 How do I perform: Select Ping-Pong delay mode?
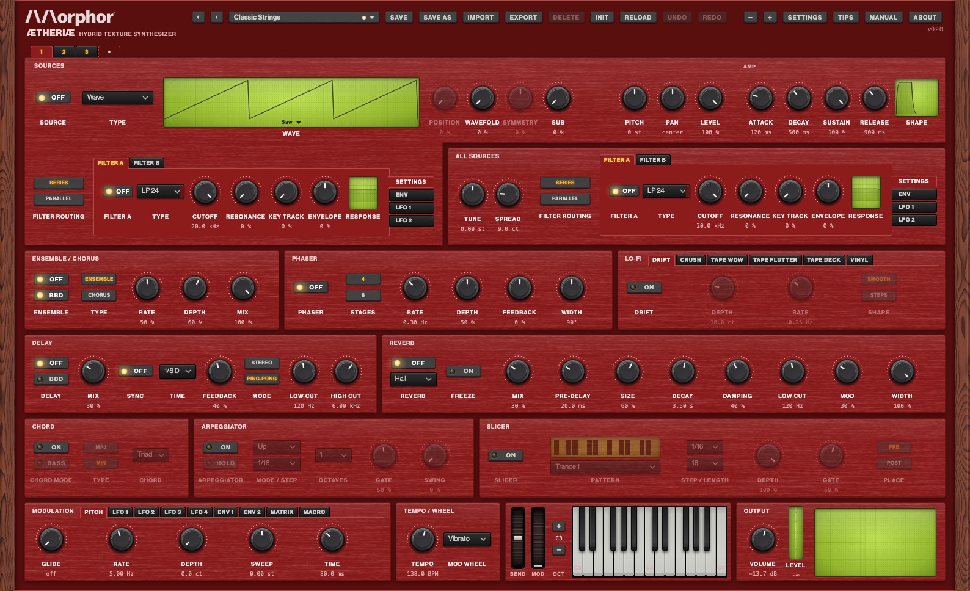[x=261, y=379]
